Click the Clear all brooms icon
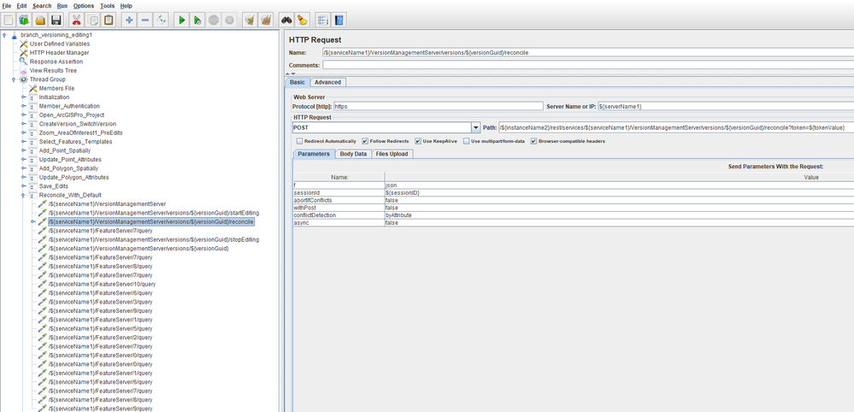 266,20
